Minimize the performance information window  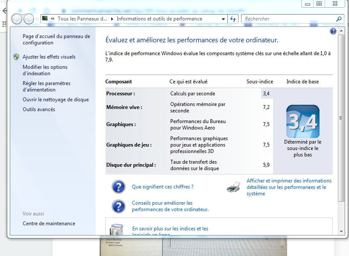(x=307, y=4)
